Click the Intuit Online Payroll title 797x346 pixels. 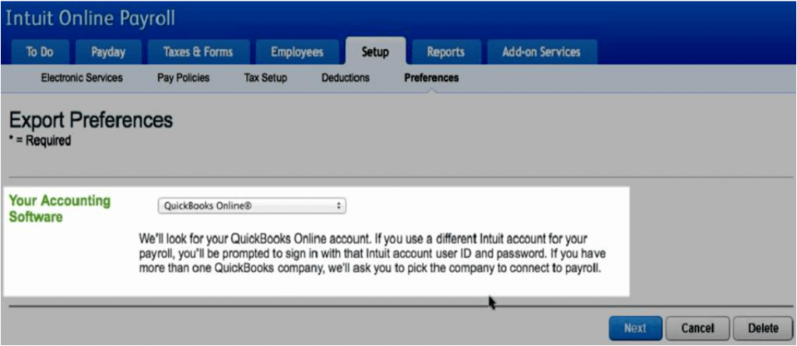click(x=90, y=19)
